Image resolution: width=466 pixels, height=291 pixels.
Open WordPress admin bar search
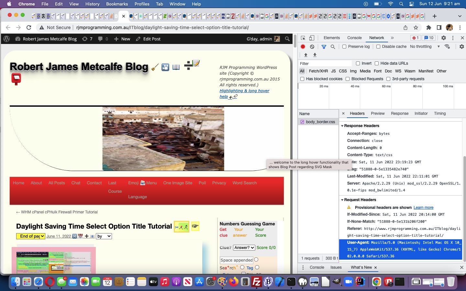point(287,39)
